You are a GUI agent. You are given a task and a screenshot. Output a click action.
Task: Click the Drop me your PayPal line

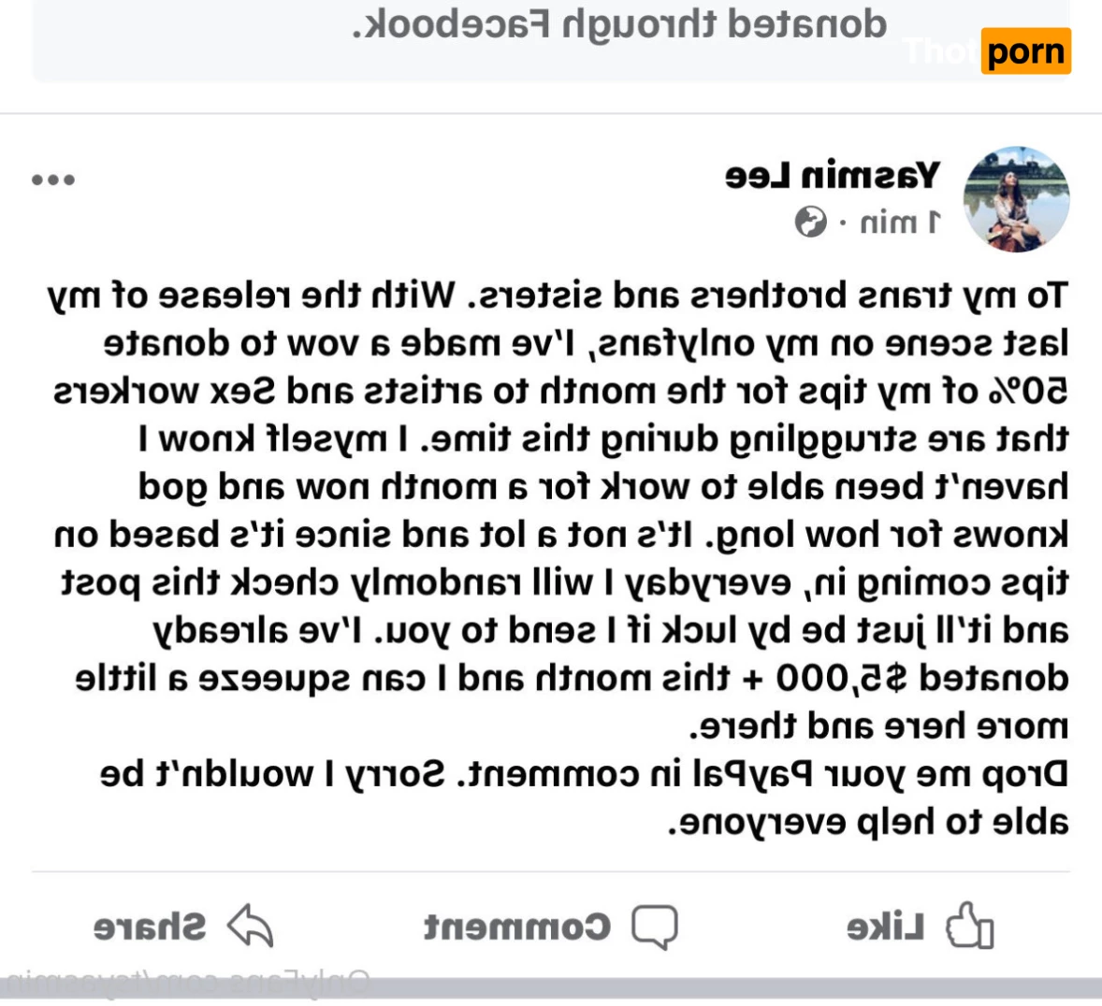click(584, 774)
